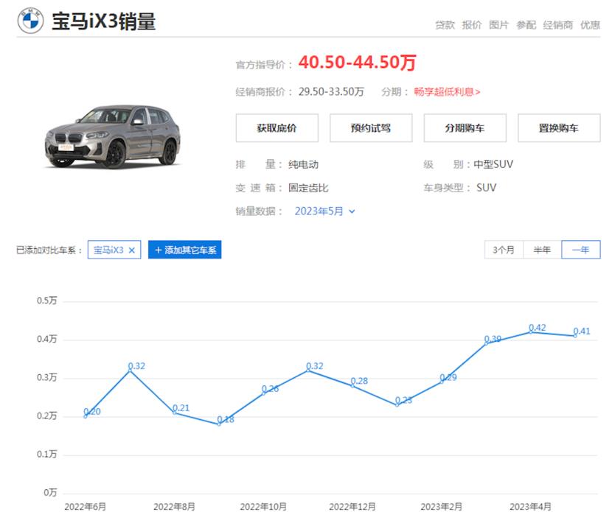Click the BMW iX3 car thumbnail
The height and width of the screenshot is (512, 612).
[x=113, y=136]
